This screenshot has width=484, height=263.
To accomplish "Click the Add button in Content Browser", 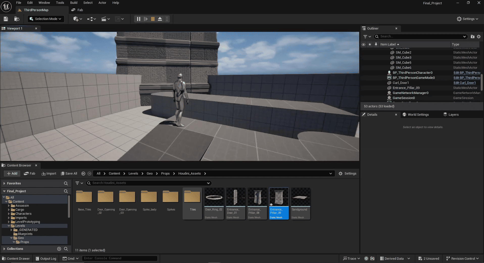I will coord(12,174).
